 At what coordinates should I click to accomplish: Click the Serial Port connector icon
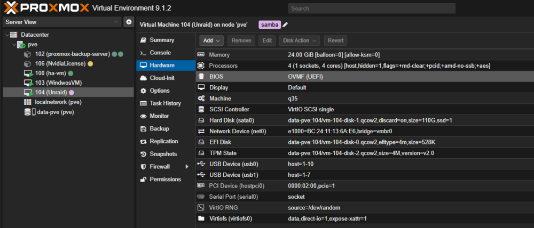tap(201, 197)
